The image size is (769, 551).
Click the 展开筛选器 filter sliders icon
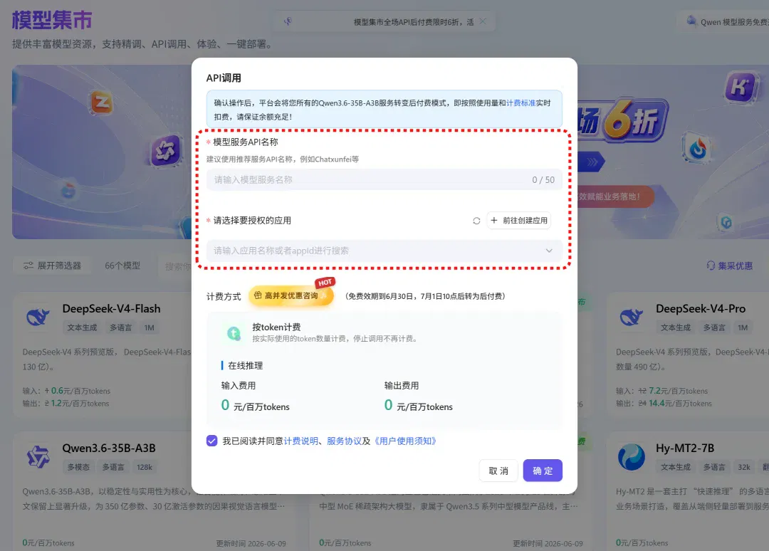coord(28,266)
